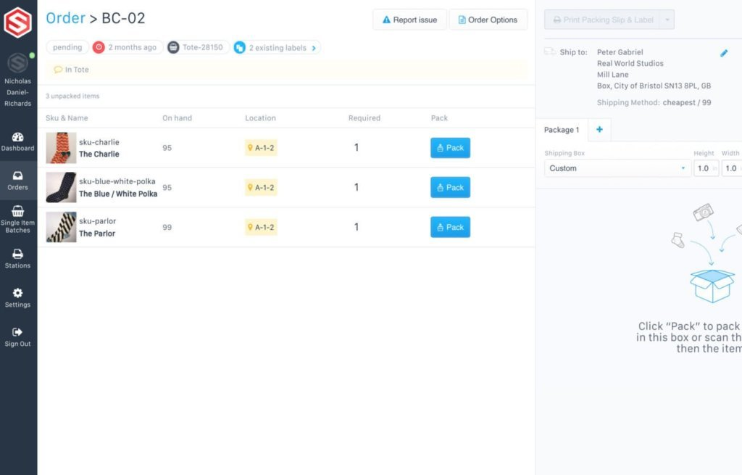Add a new package with the plus icon
The width and height of the screenshot is (742, 475).
pyautogui.click(x=599, y=129)
